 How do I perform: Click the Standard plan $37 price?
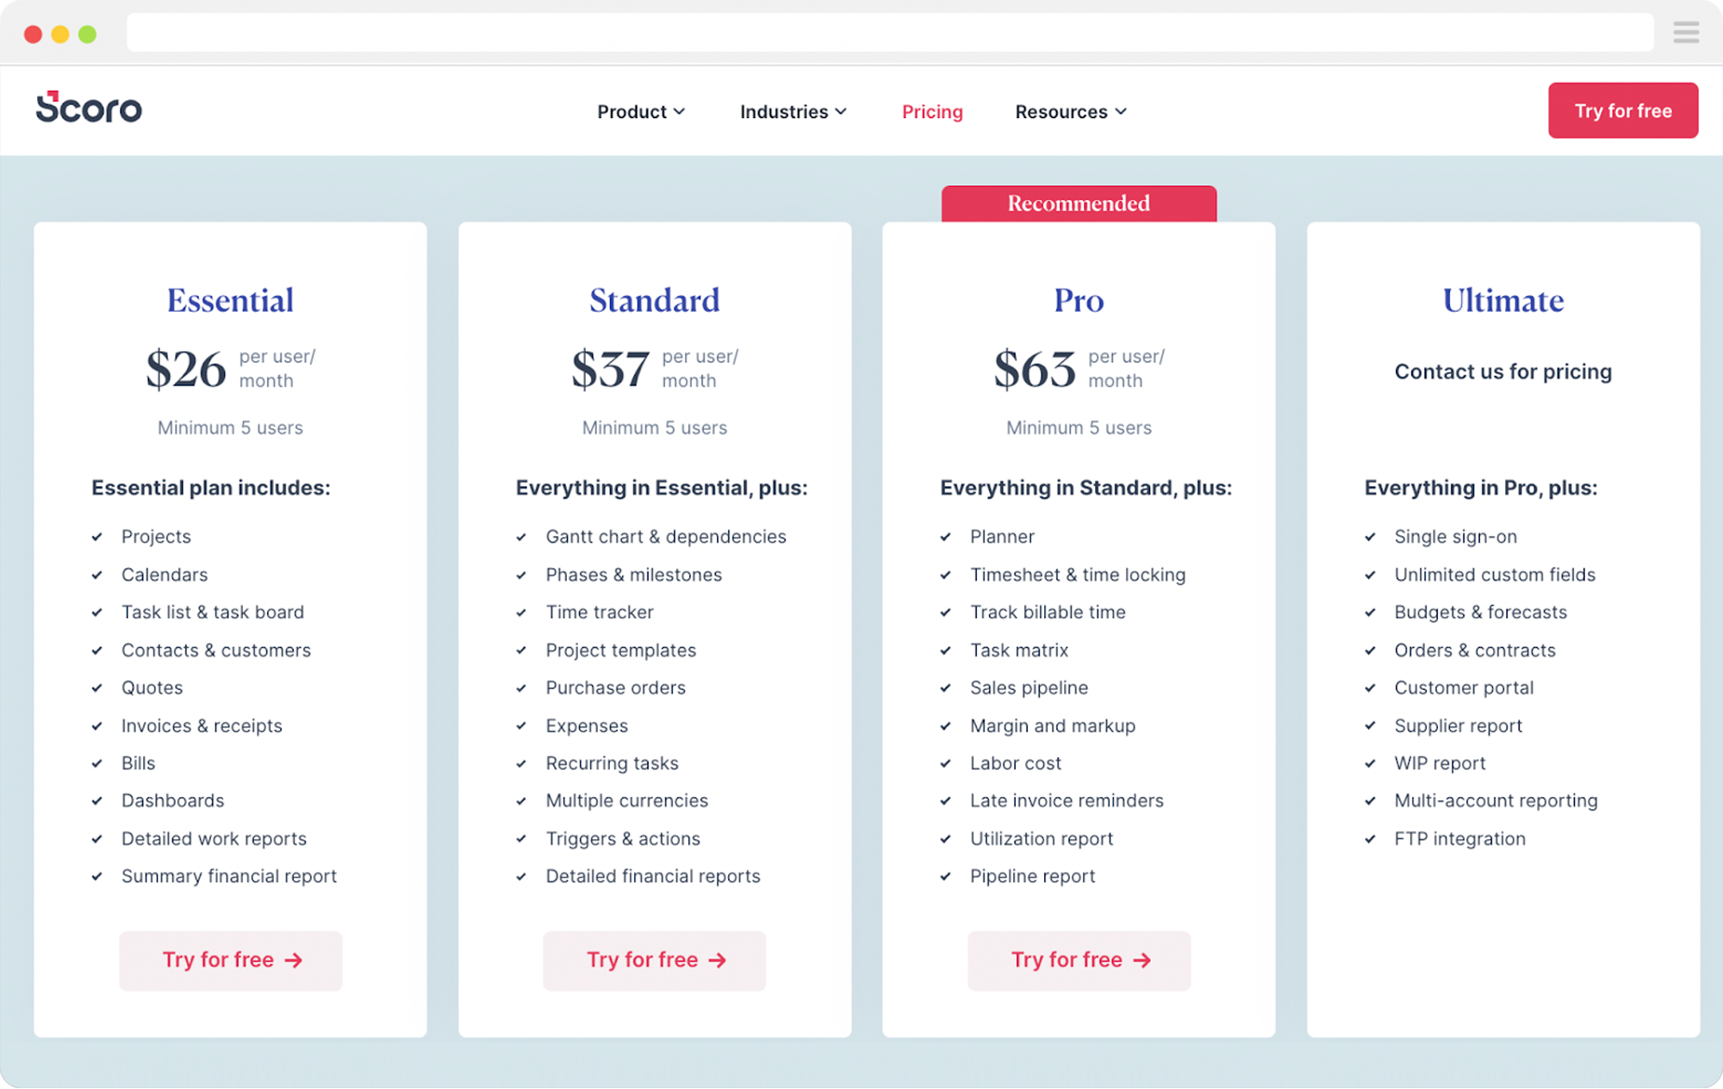(x=610, y=369)
